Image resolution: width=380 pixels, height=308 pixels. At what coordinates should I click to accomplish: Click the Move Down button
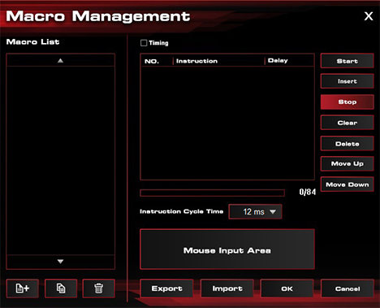click(x=348, y=184)
